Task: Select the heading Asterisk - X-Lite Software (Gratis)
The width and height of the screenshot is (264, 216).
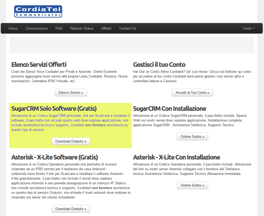Action: tap(54, 157)
